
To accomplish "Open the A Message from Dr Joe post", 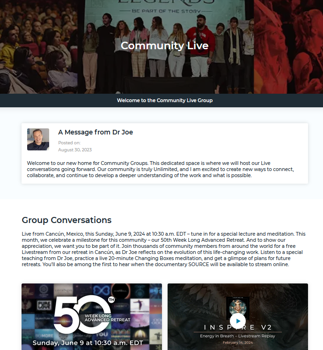I will click(x=95, y=132).
